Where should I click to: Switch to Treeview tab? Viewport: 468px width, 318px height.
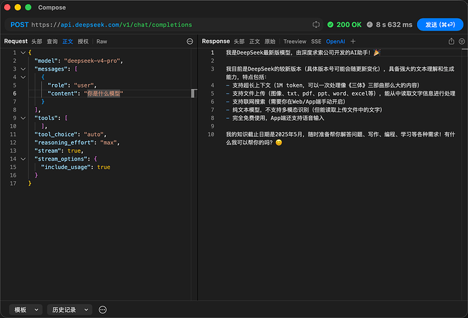pos(295,41)
